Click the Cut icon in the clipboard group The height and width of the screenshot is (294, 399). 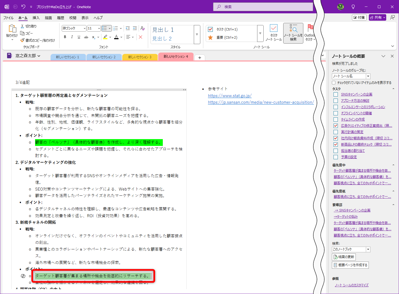pyautogui.click(x=23, y=26)
